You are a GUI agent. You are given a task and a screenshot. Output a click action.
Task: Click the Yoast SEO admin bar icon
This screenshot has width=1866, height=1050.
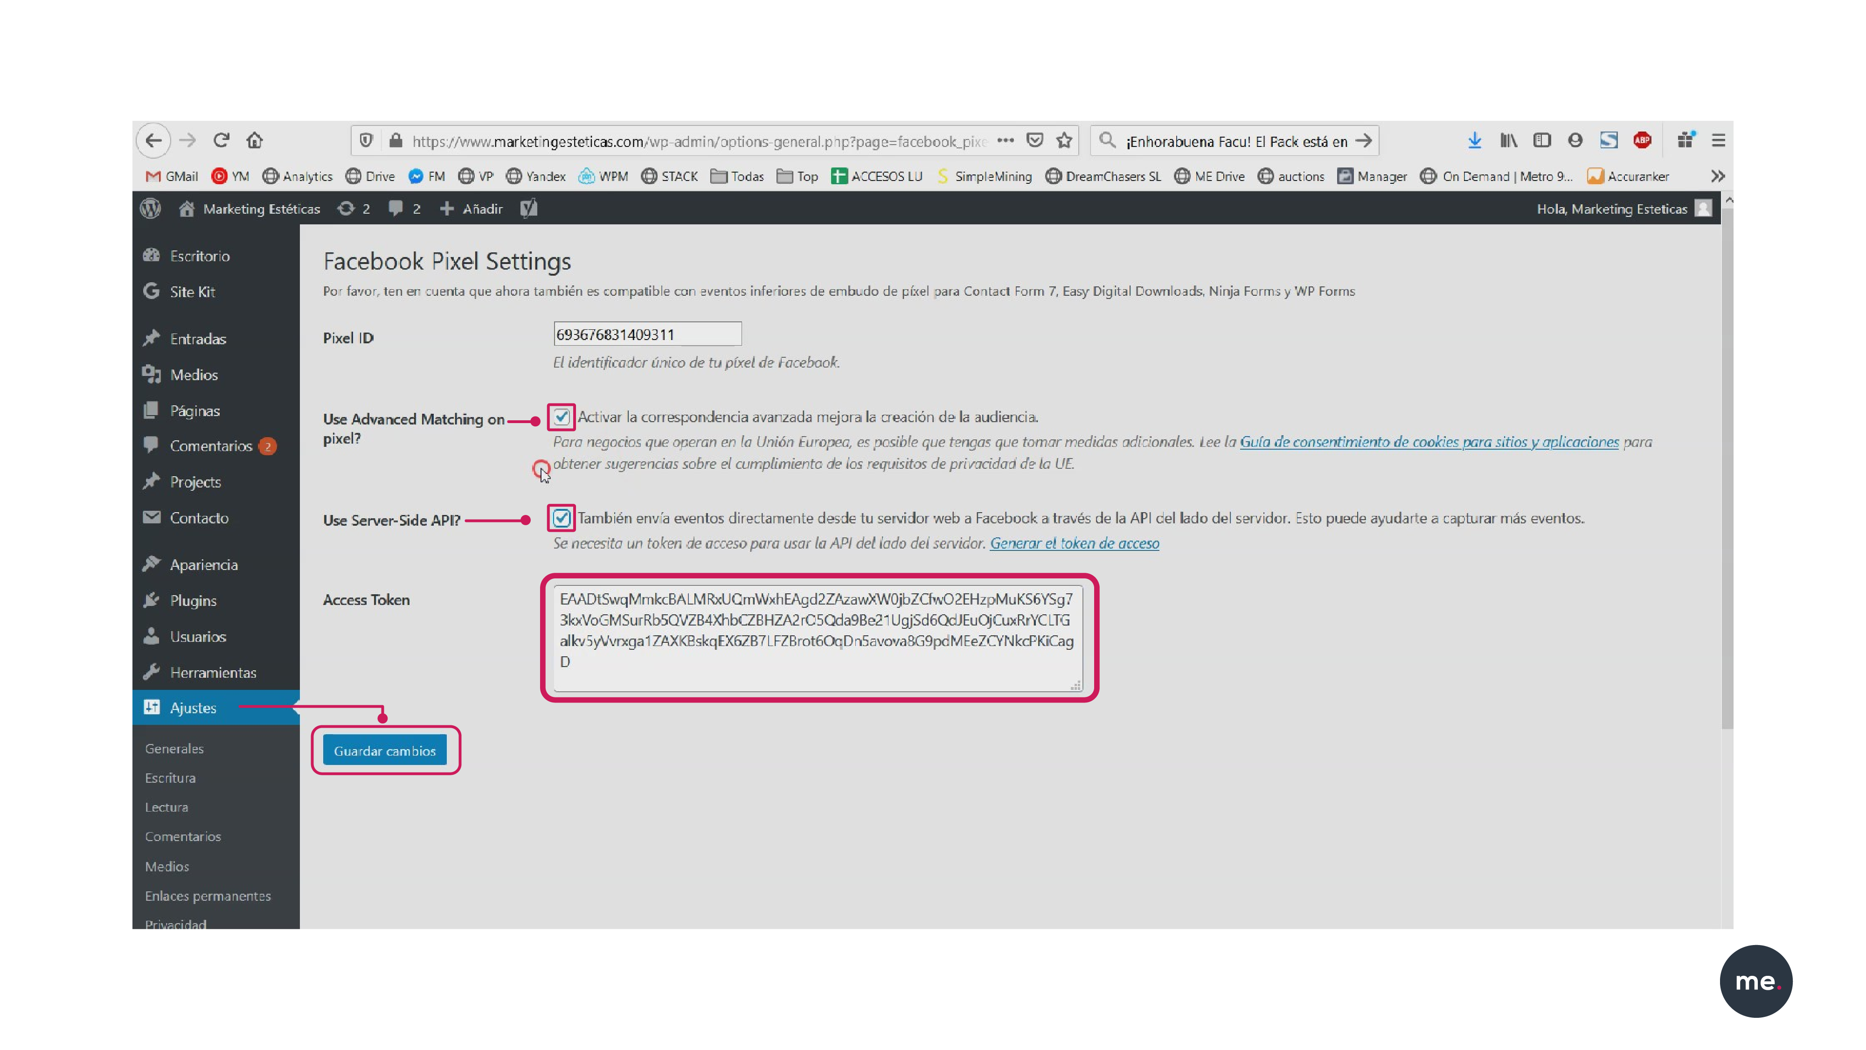[x=529, y=209]
